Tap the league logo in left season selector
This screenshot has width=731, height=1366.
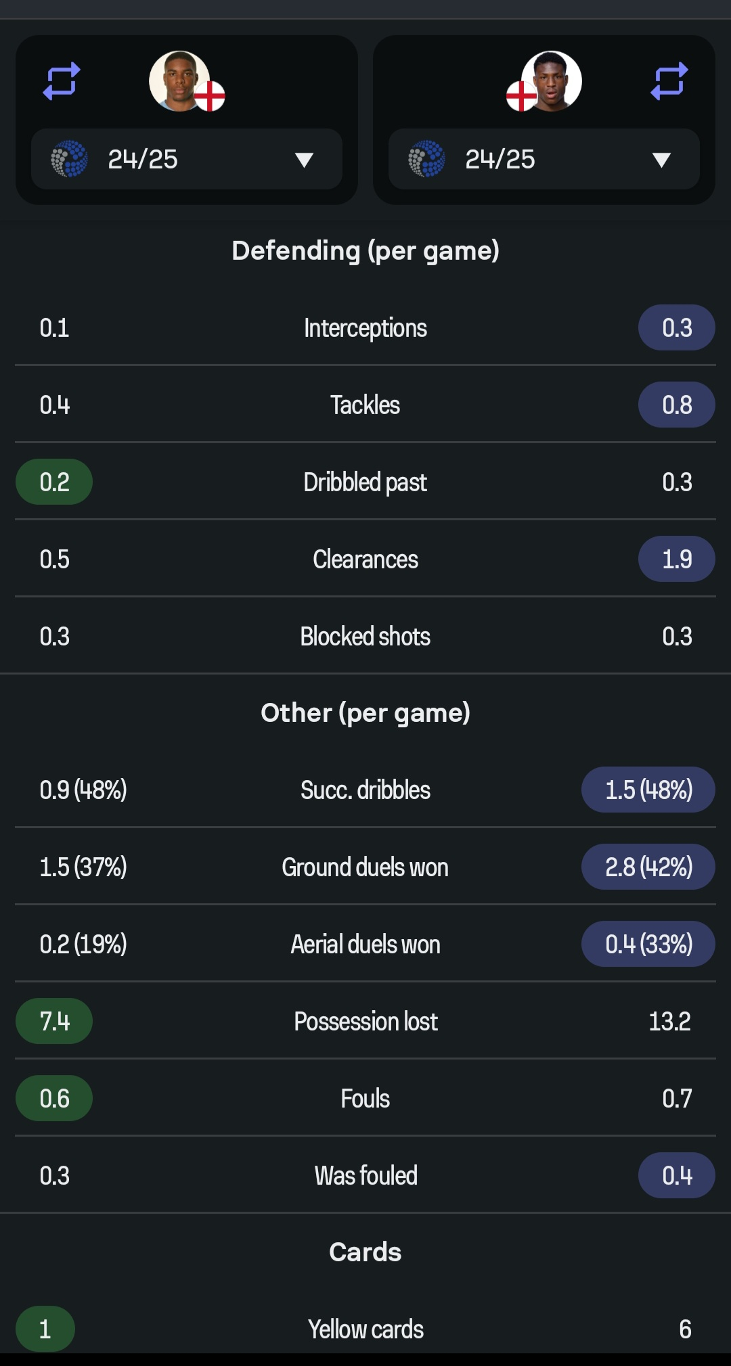[69, 159]
